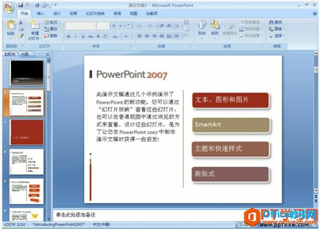Image resolution: width=320 pixels, height=230 pixels.
Task: Click the Grow Font (larger A) icon
Action: pos(114,26)
